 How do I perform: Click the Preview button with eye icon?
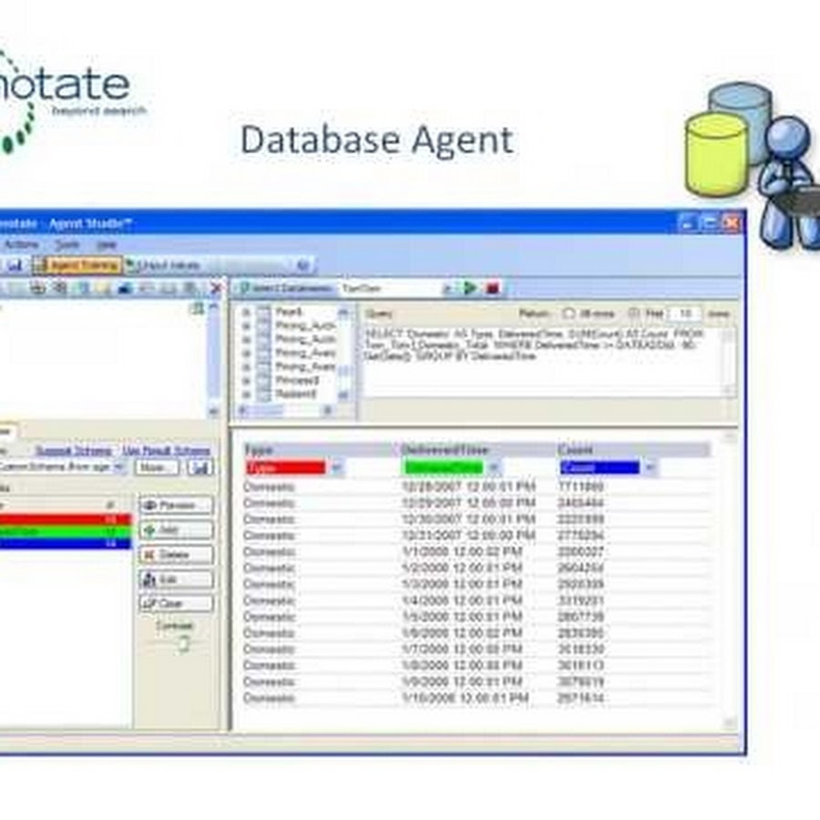click(x=176, y=505)
